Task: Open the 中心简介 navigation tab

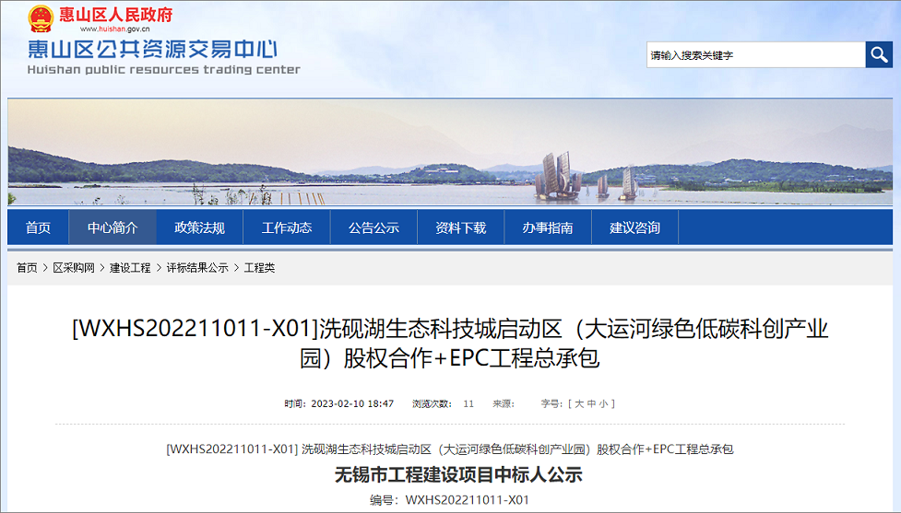Action: click(x=113, y=227)
